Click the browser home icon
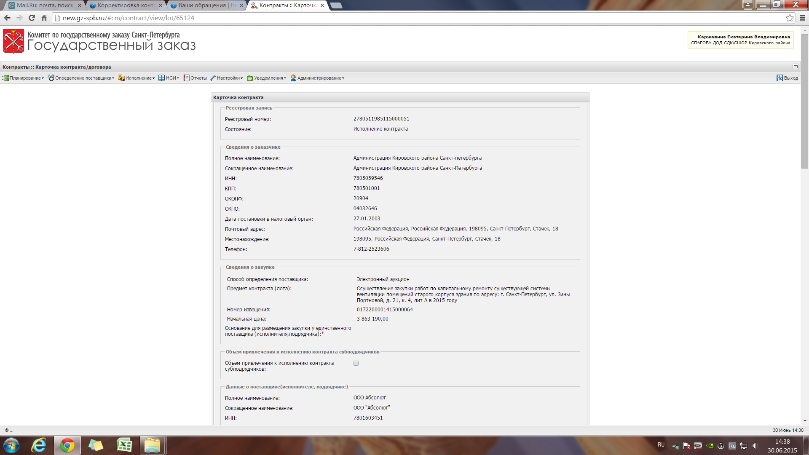The image size is (809, 455). point(44,18)
